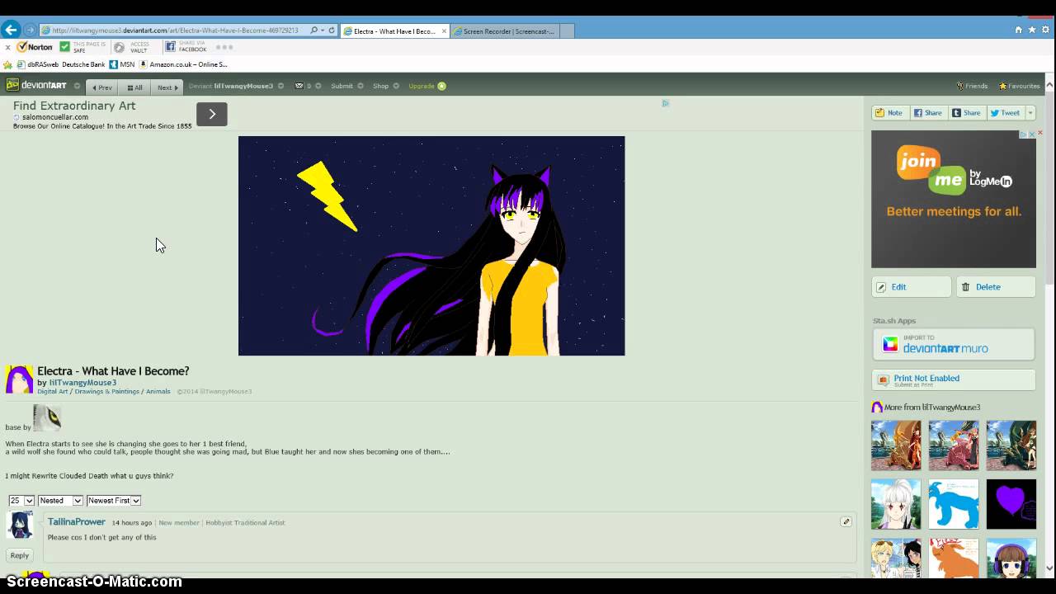Click the Note button
1056x594 pixels.
click(x=889, y=113)
